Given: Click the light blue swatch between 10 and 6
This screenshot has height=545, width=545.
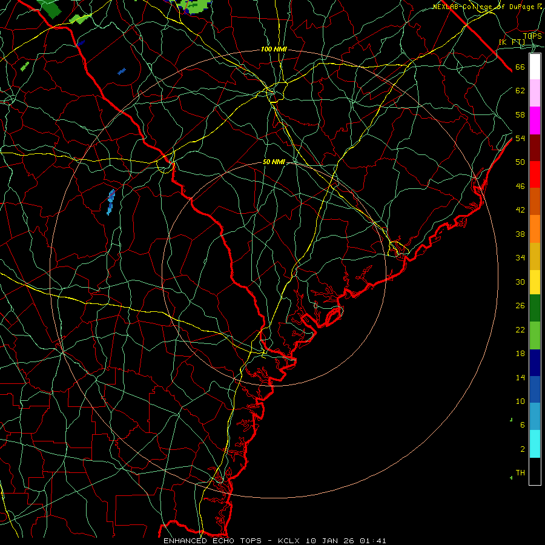Looking at the screenshot, I should coord(535,417).
